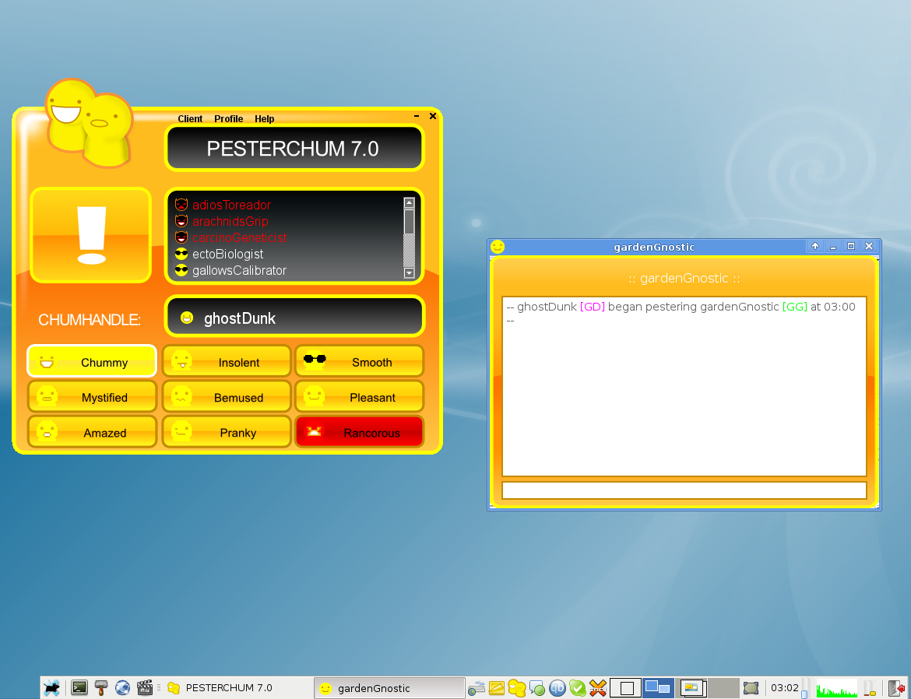Screen dimensions: 911x699
Task: Open the Client menu
Action: click(190, 119)
